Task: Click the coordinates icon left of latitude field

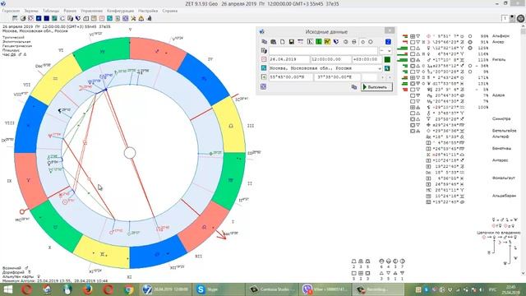Action: [x=264, y=77]
